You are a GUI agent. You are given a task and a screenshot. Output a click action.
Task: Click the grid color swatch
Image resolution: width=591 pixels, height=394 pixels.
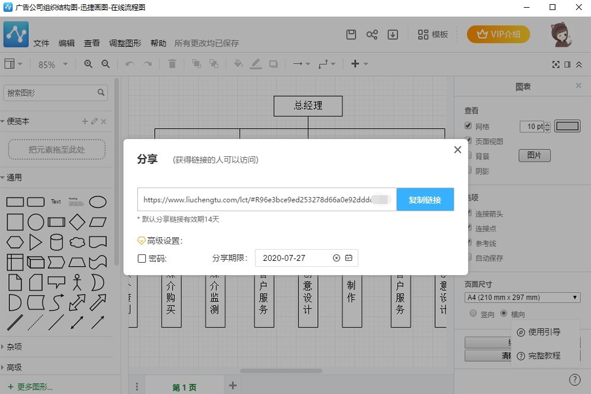click(567, 126)
